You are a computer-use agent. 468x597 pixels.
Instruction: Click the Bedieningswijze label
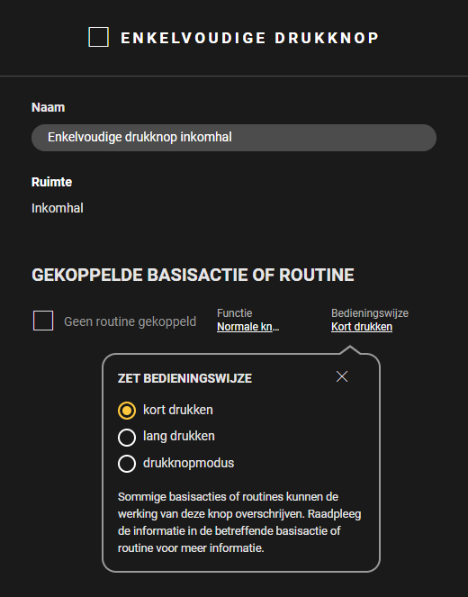pyautogui.click(x=370, y=313)
